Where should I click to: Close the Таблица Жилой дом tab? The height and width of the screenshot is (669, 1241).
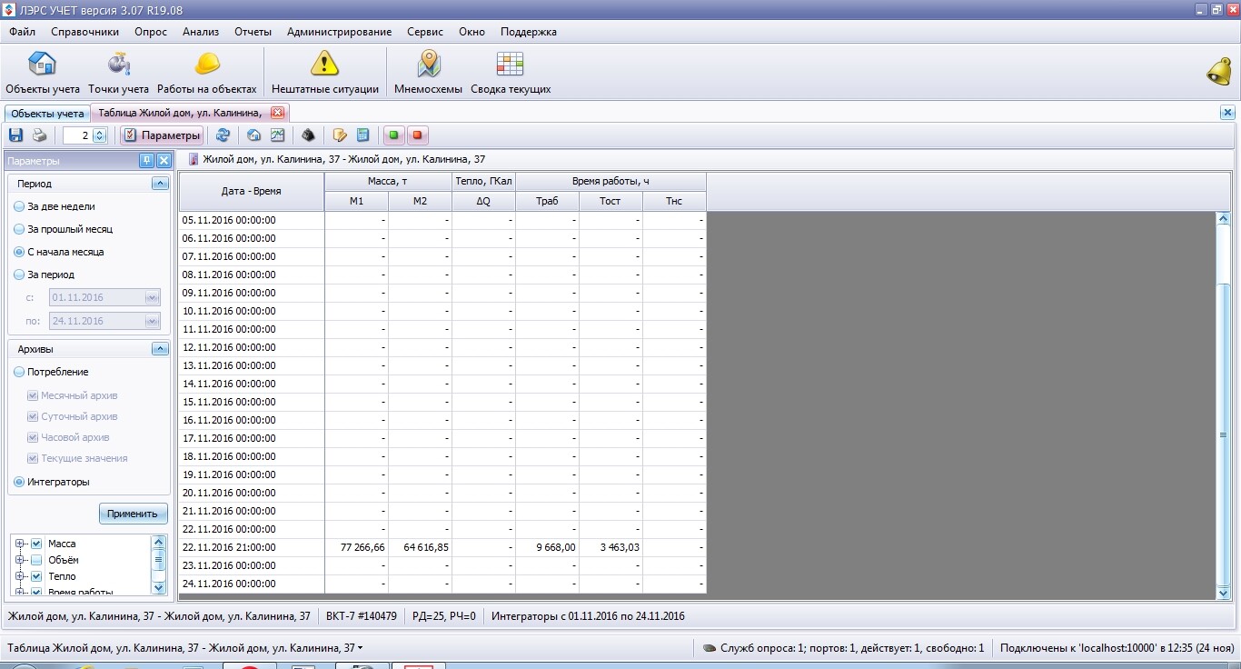point(278,113)
